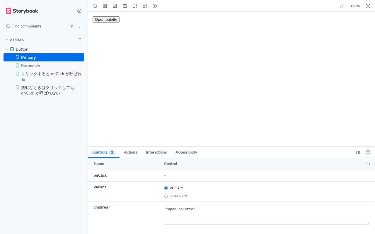Open the backgrounds picker icon
The width and height of the screenshot is (375, 234).
coord(115,6)
